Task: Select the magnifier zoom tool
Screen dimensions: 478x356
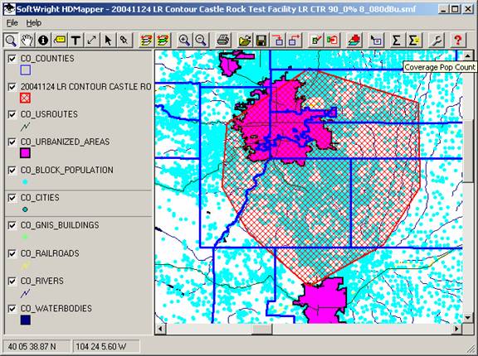Action: [11, 40]
